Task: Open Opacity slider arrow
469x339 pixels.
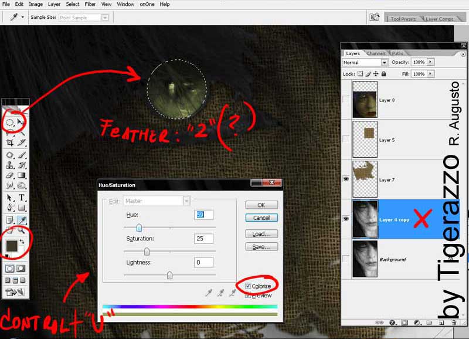Action: [430, 62]
